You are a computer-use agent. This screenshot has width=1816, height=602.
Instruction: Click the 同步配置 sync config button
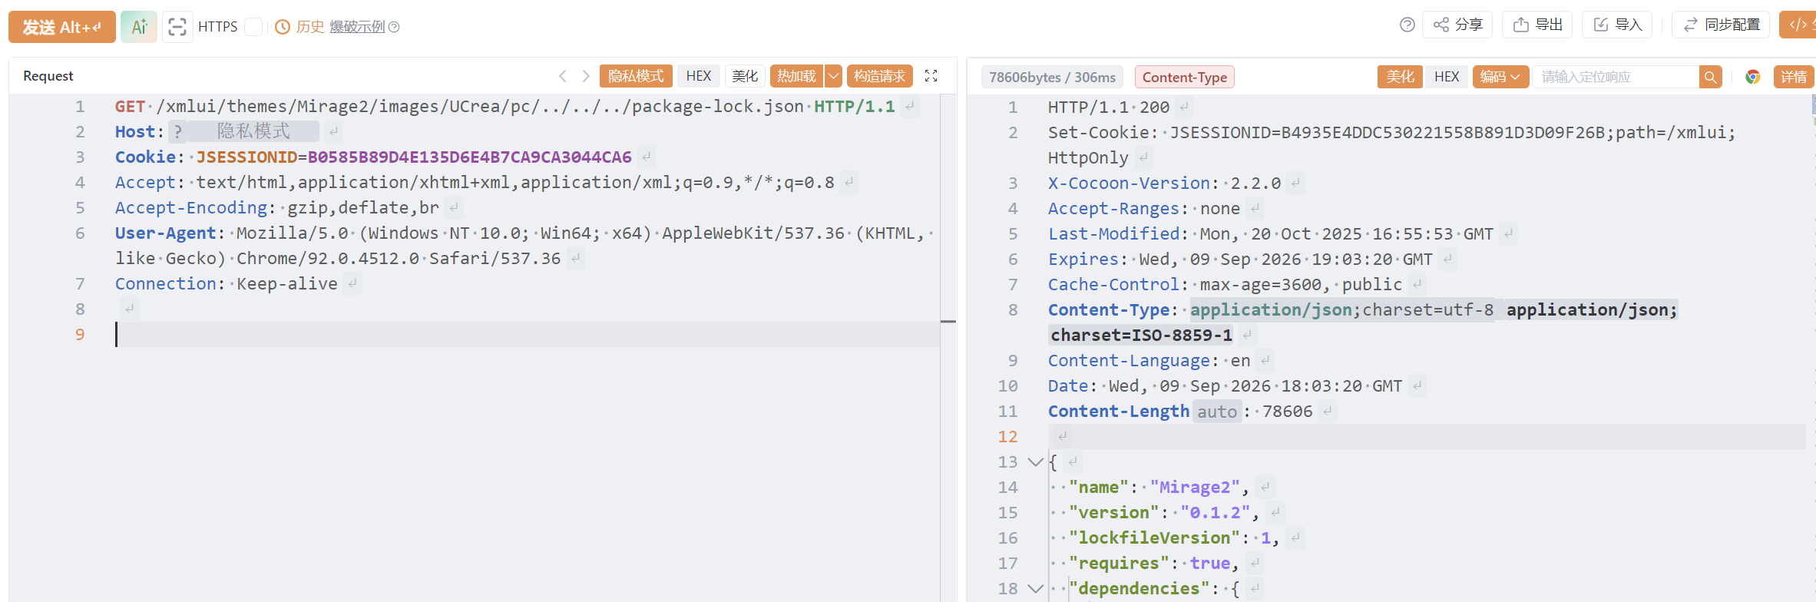pos(1721,25)
